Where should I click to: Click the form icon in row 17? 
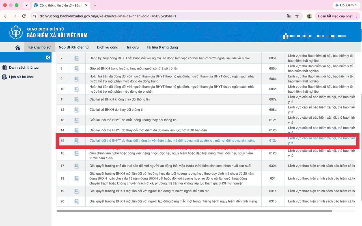coord(77,166)
